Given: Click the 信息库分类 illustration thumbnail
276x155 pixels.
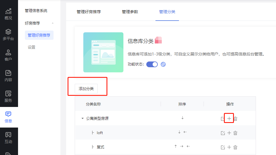Looking at the screenshot, I should coord(103,52).
